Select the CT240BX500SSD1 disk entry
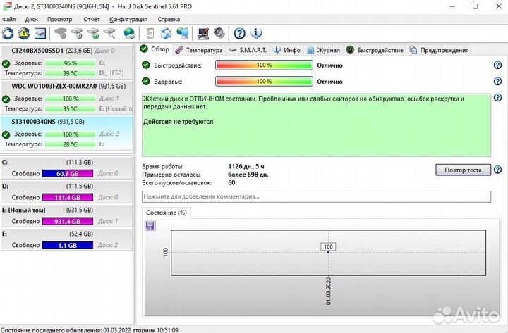The width and height of the screenshot is (508, 333). coord(67,62)
